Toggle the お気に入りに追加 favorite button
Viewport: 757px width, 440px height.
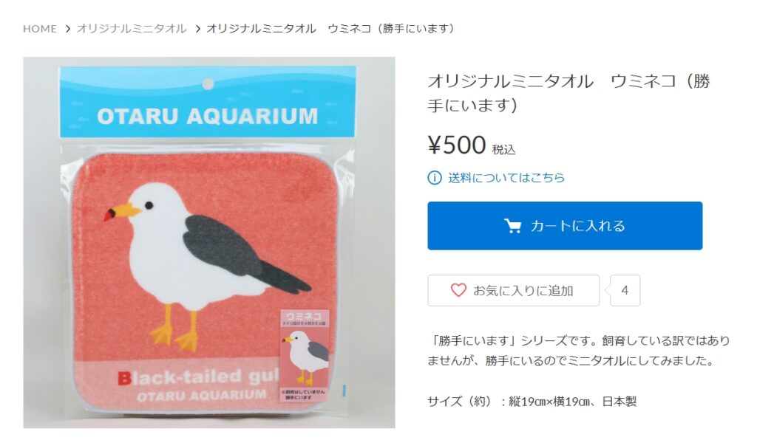[x=513, y=290]
